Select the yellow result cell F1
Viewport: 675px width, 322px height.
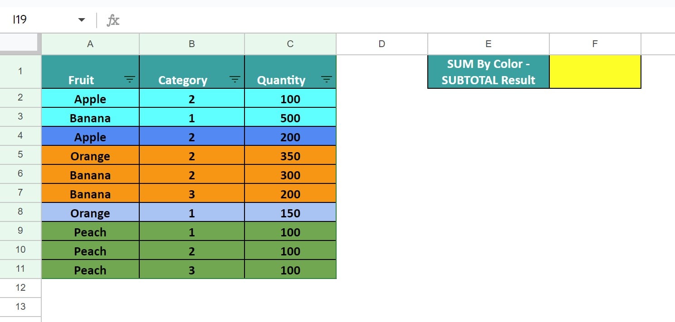[x=595, y=71]
